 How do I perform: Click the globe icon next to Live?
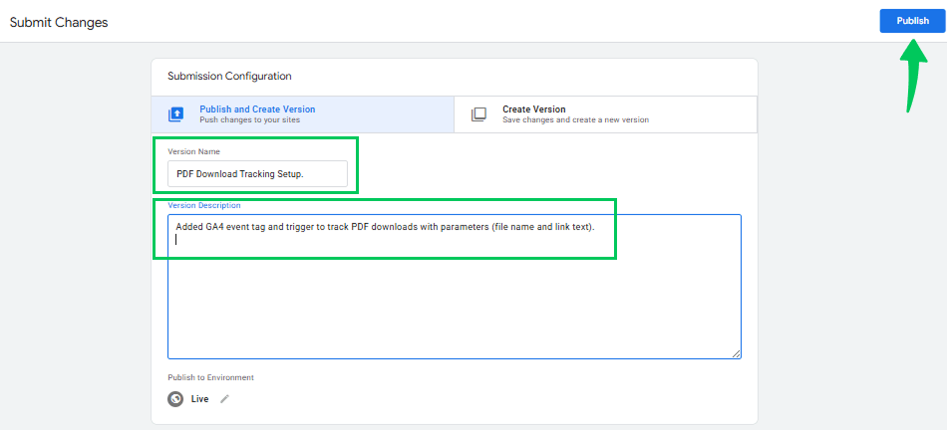click(175, 399)
